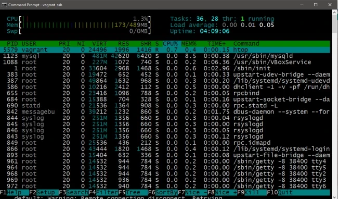Click the CPU% column header

[170, 44]
